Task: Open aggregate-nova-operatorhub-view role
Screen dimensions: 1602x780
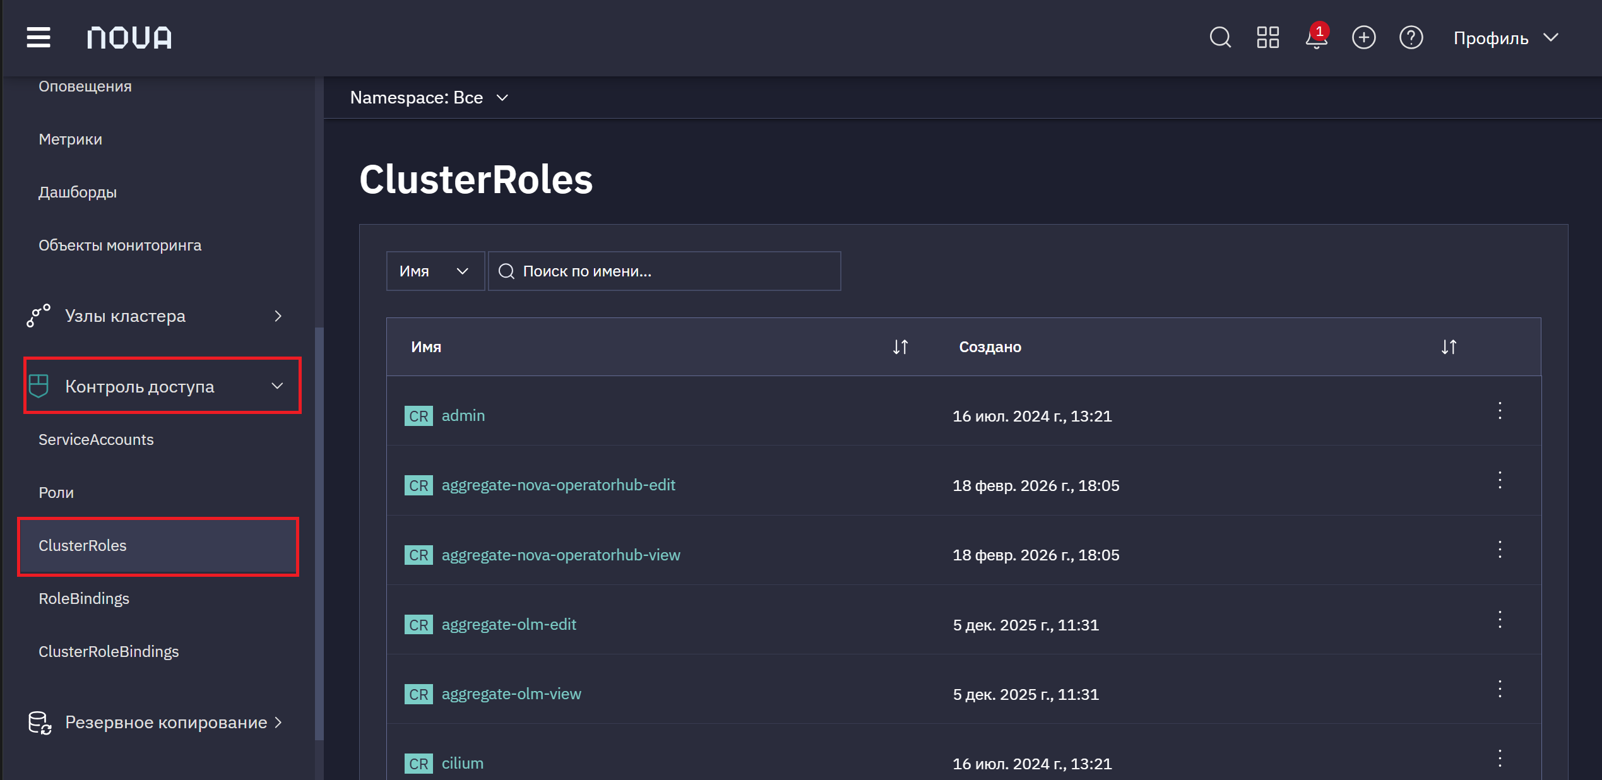Action: pos(561,555)
